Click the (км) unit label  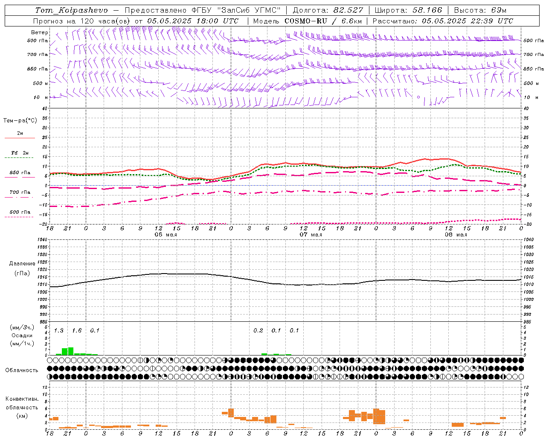click(22, 416)
